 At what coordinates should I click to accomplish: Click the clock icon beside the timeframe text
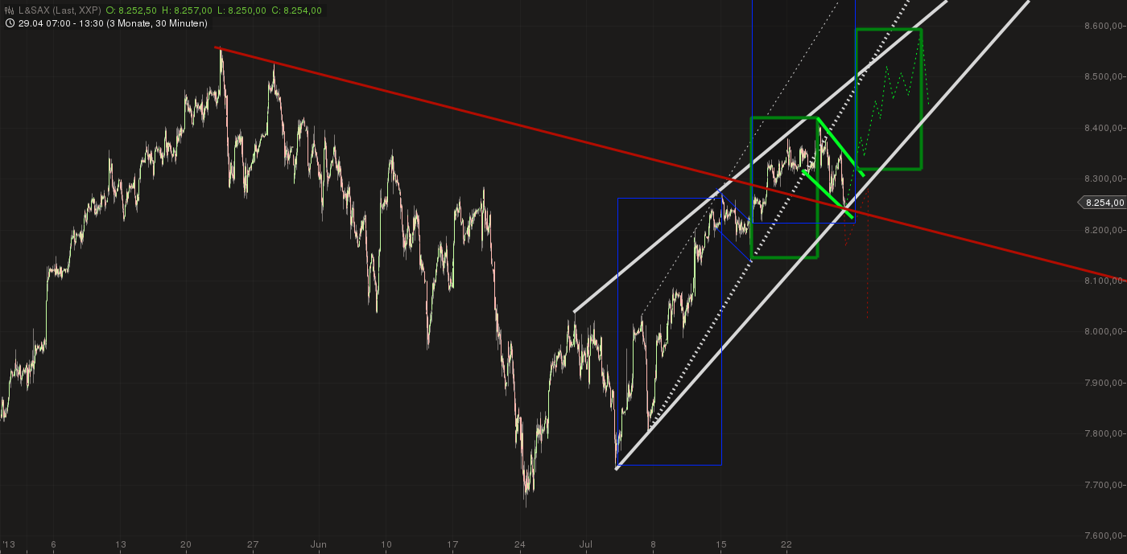[9, 24]
